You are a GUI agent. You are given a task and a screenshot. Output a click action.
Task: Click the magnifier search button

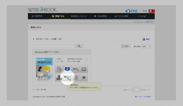(79, 46)
